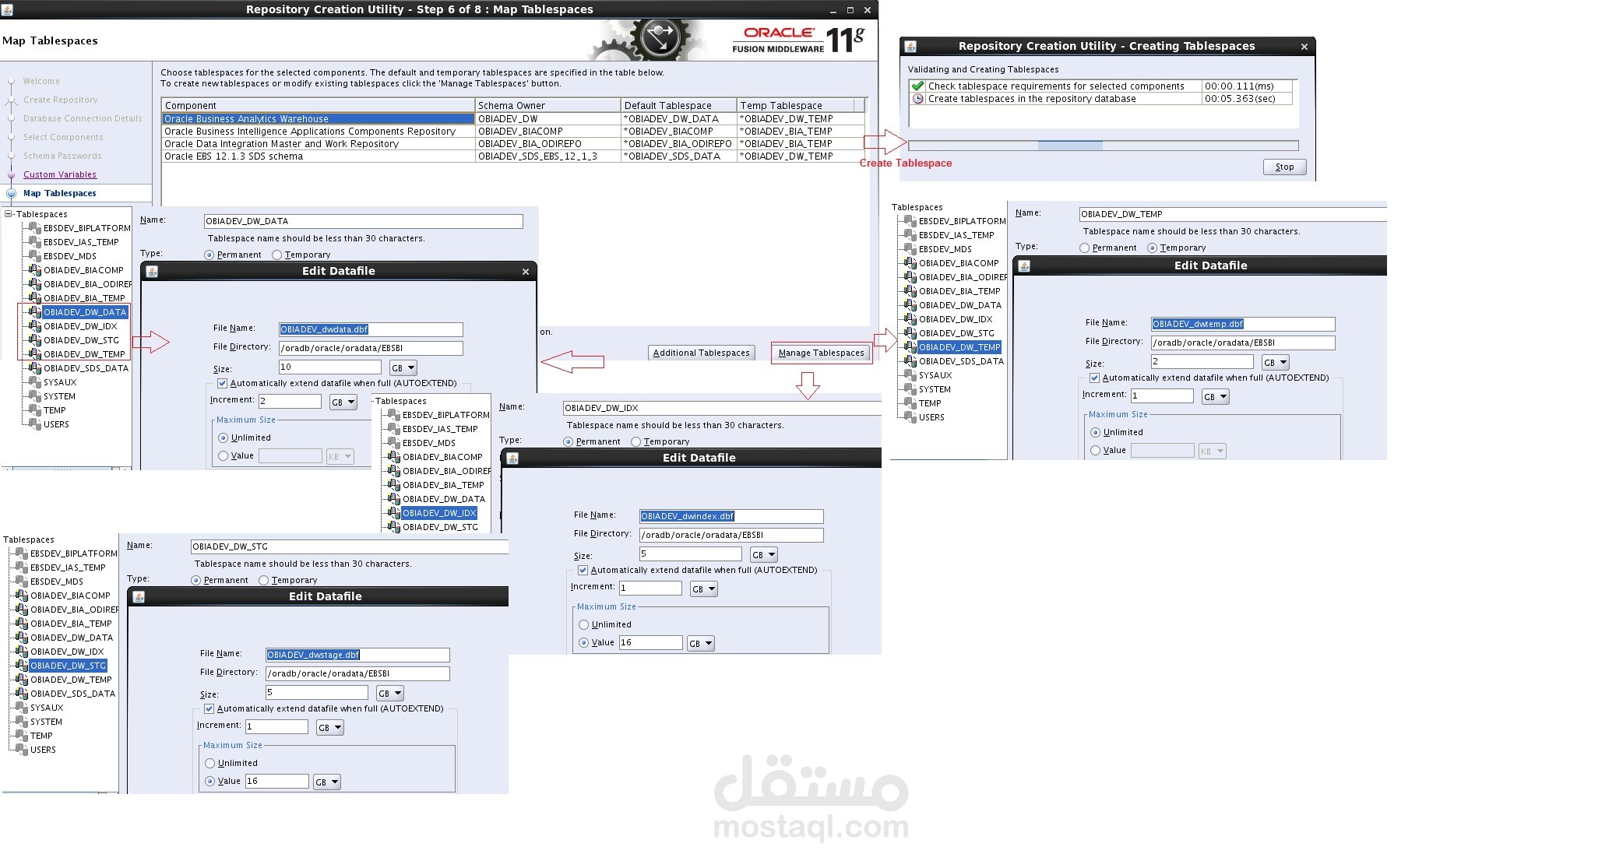
Task: Go to the Schema Passwords wizard step
Action: pos(62,156)
